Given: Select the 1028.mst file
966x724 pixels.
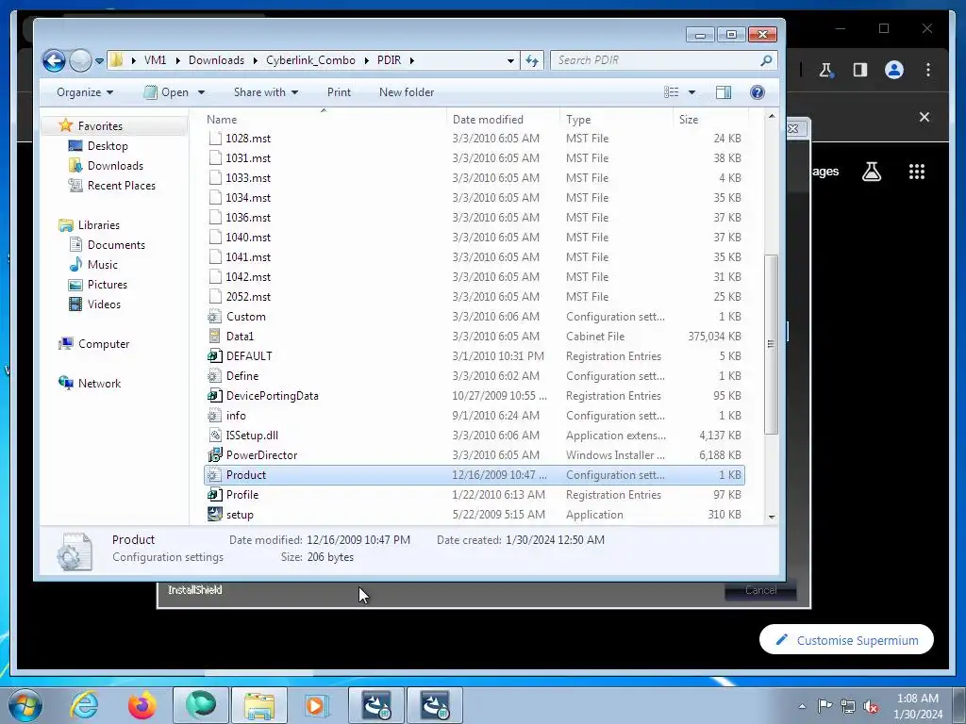Looking at the screenshot, I should point(248,139).
